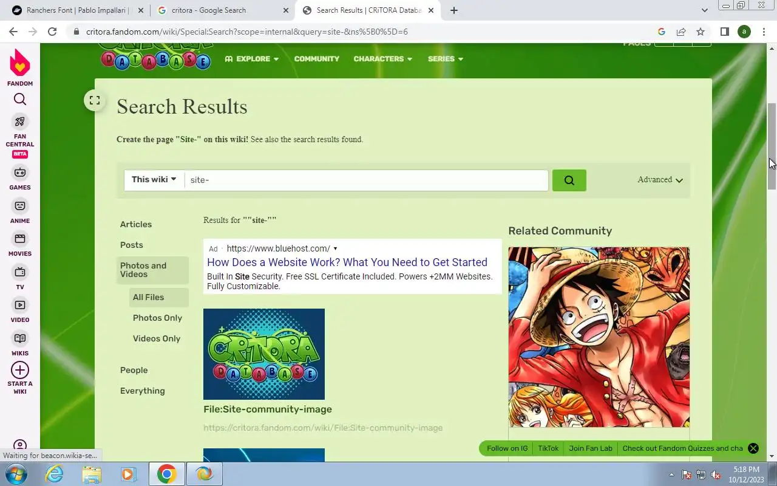
Task: Click the Create the page Site- link
Action: [x=182, y=140]
